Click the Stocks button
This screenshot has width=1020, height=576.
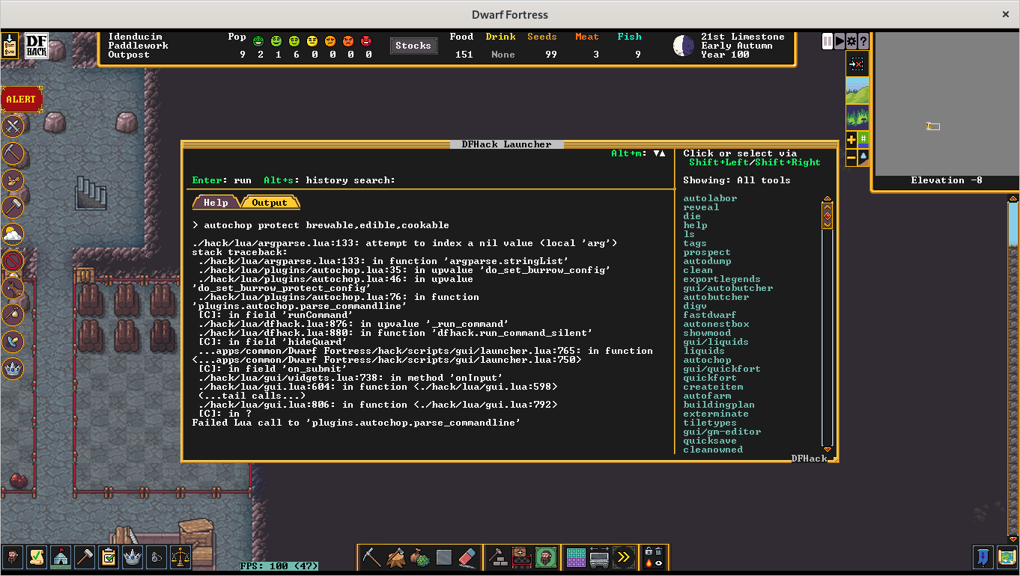(x=413, y=46)
